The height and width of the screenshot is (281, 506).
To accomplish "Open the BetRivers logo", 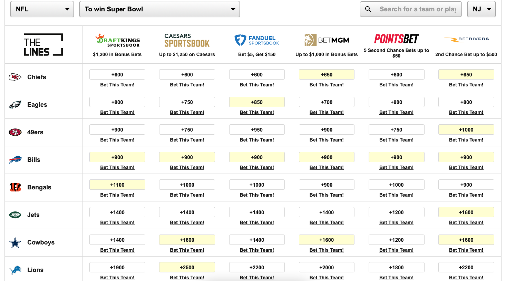I will 466,39.
